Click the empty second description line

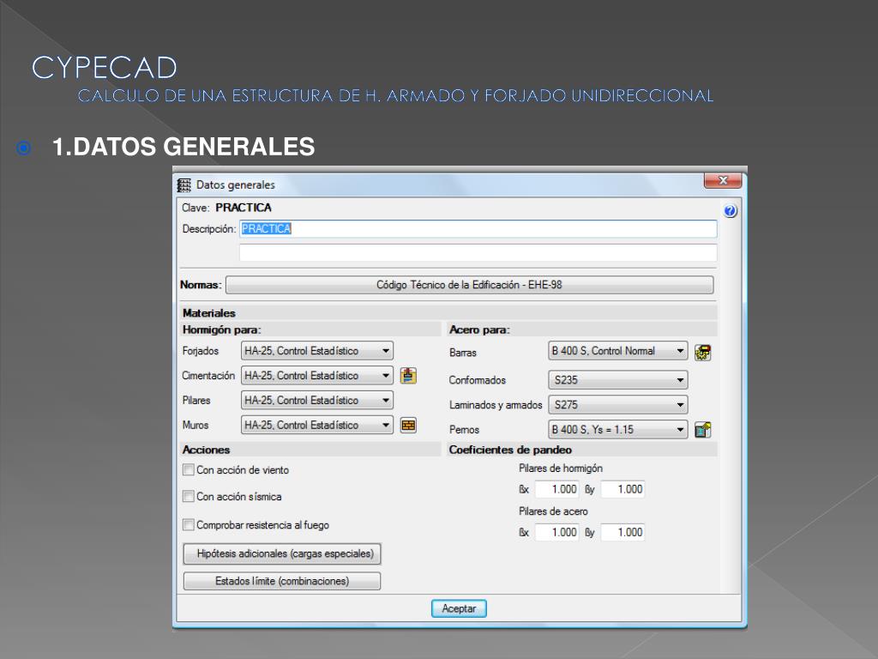(478, 252)
